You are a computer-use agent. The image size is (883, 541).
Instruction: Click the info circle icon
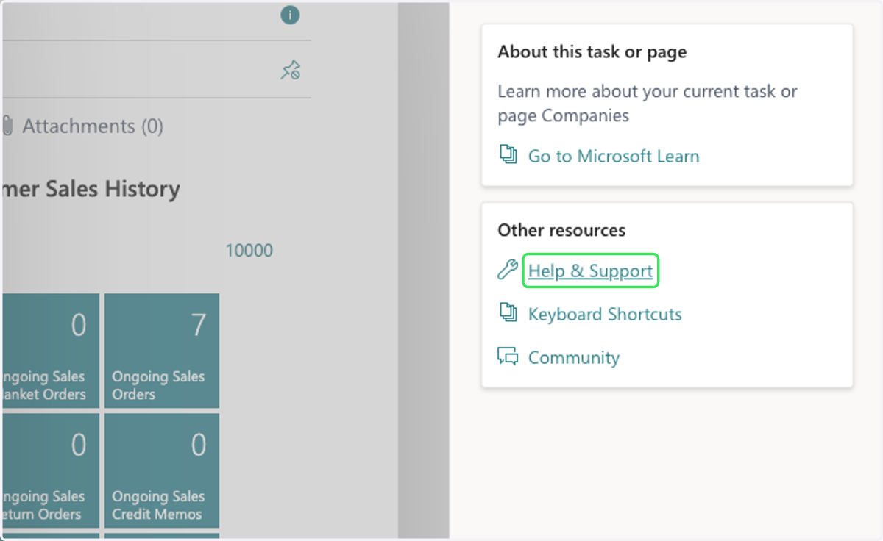(290, 15)
